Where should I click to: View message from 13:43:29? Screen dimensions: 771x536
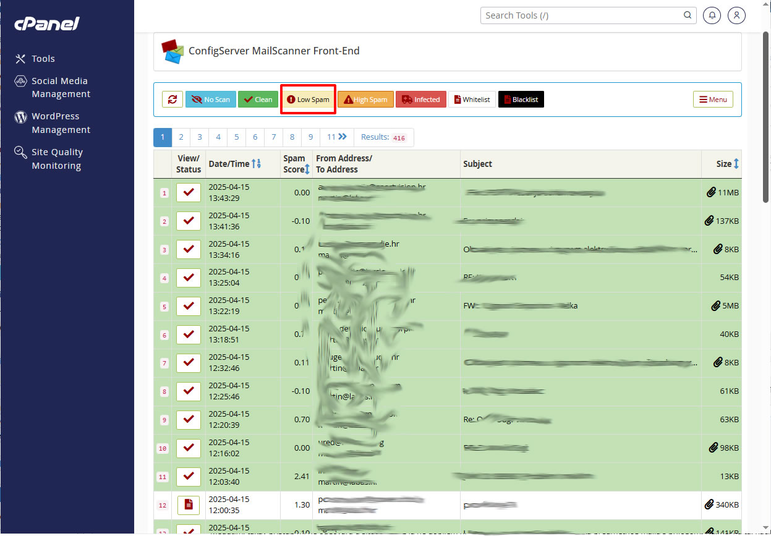(x=189, y=193)
